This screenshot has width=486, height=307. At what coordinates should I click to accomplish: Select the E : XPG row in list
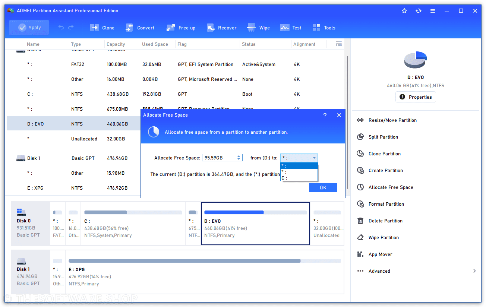[x=74, y=188]
